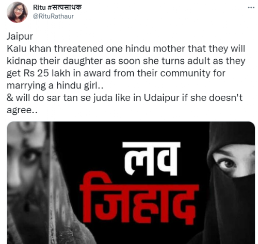Open the three-dot more options menu

click(x=251, y=8)
